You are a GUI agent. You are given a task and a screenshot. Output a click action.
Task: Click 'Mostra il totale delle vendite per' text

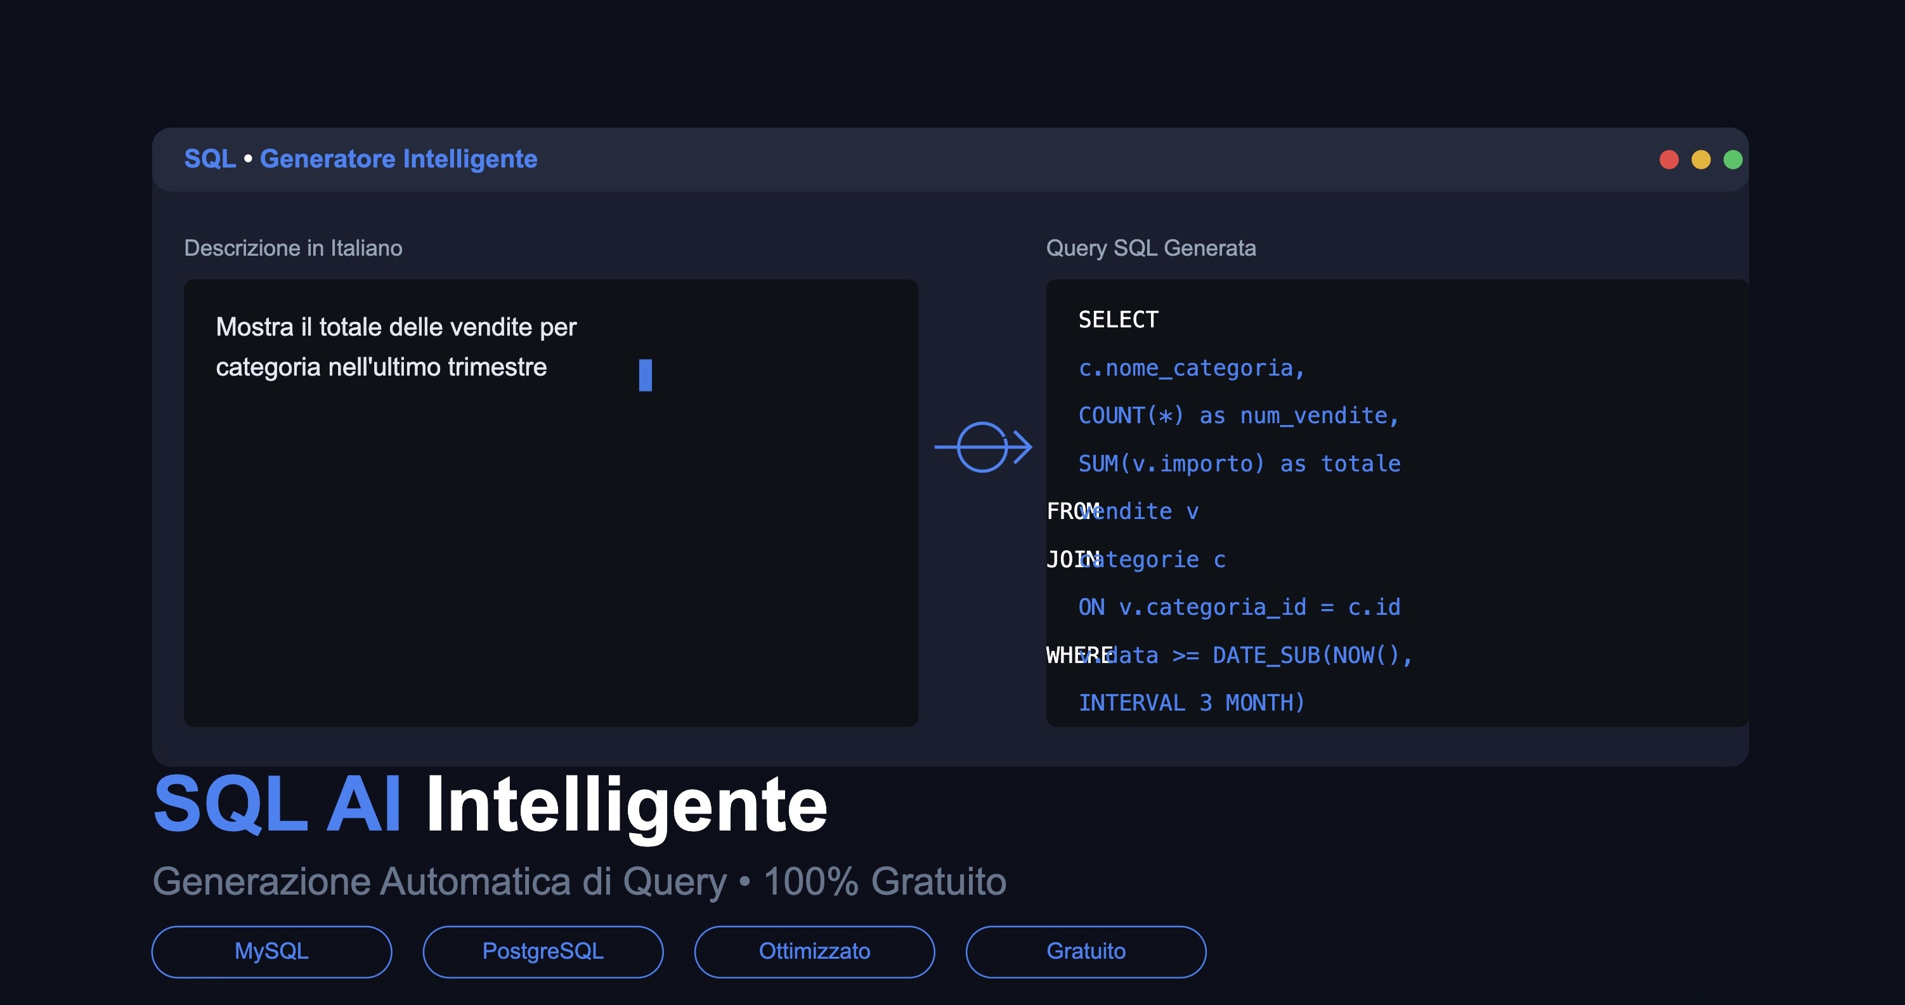pyautogui.click(x=396, y=327)
